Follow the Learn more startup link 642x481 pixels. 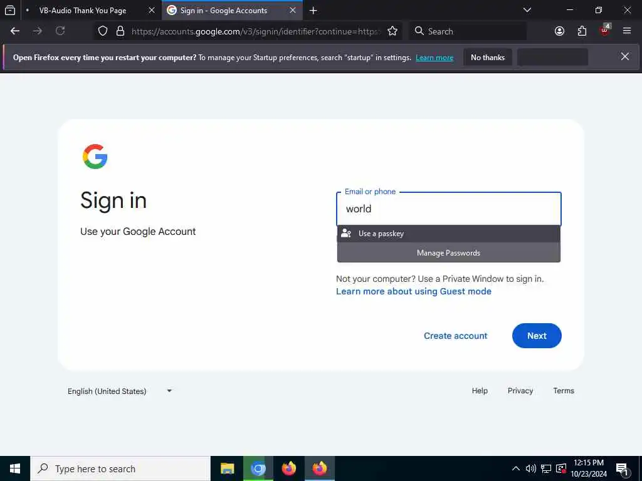point(434,58)
